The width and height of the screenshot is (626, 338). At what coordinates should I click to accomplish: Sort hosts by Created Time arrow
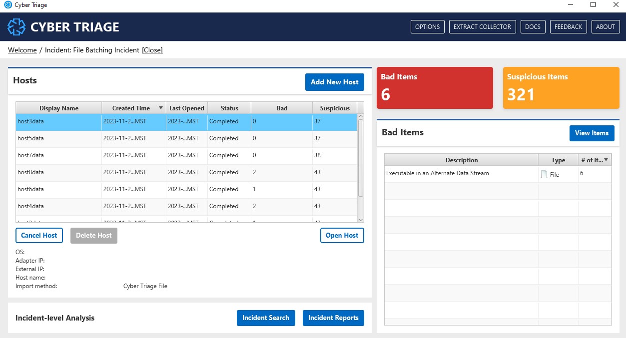(161, 108)
